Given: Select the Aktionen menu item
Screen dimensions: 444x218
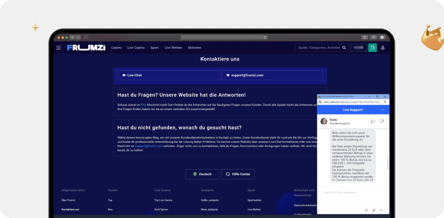Looking at the screenshot, I should tap(194, 47).
